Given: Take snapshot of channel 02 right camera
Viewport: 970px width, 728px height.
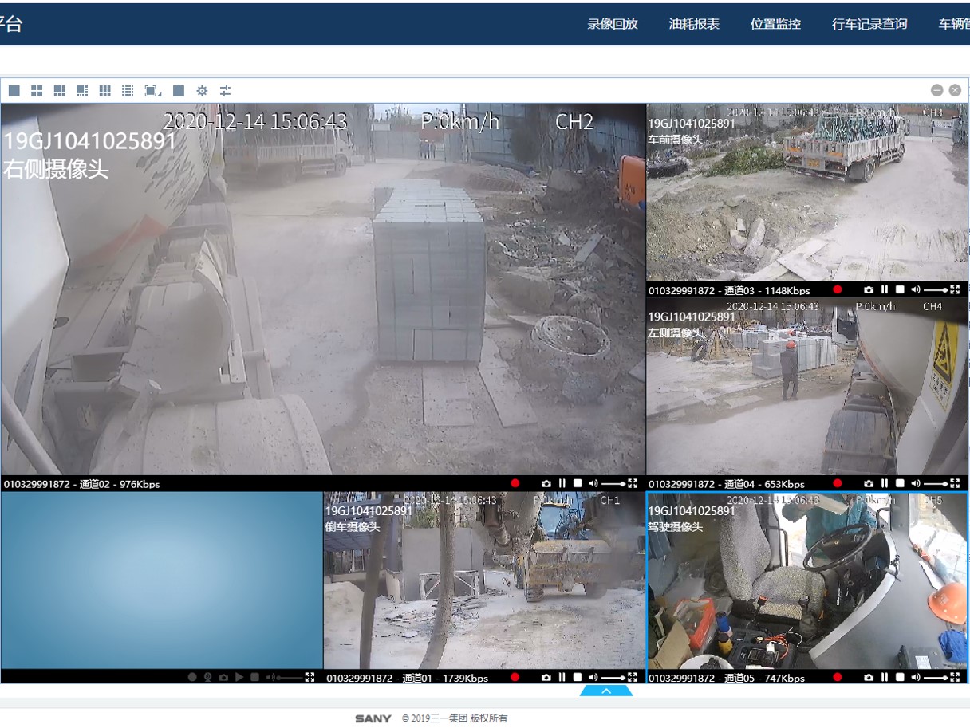Looking at the screenshot, I should [x=546, y=483].
